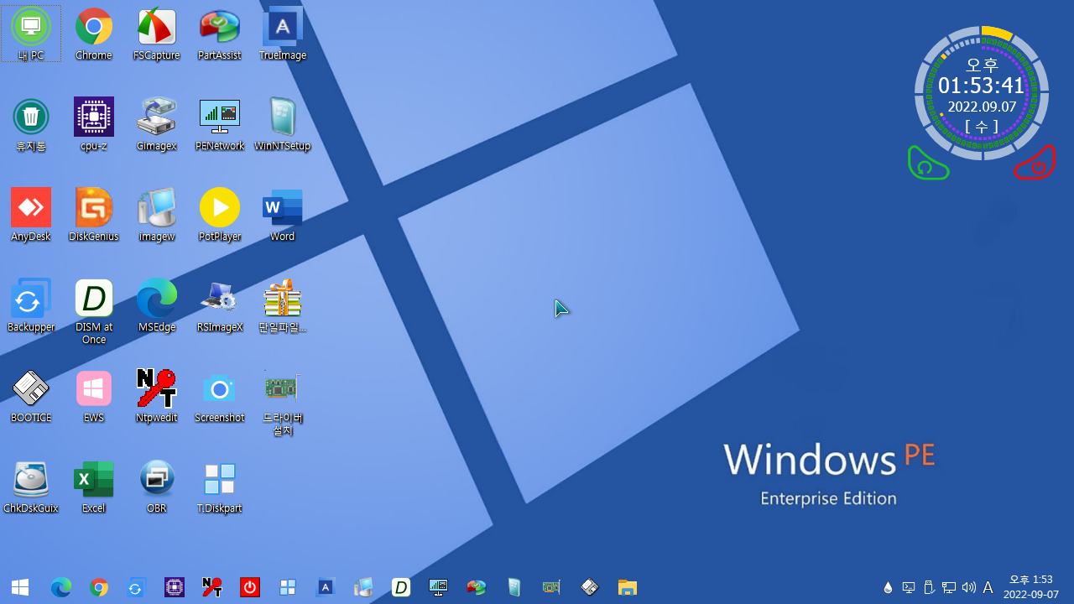Open the Screenshot camera desktop icon
This screenshot has height=604, width=1074.
click(x=220, y=396)
